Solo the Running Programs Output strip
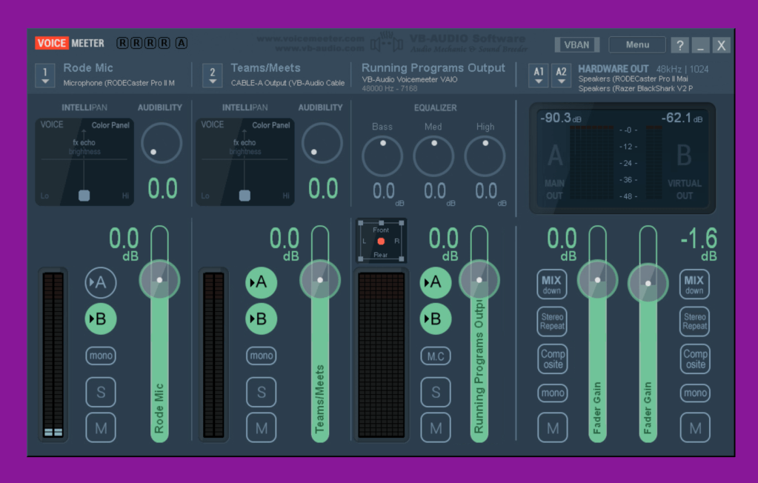 (436, 392)
